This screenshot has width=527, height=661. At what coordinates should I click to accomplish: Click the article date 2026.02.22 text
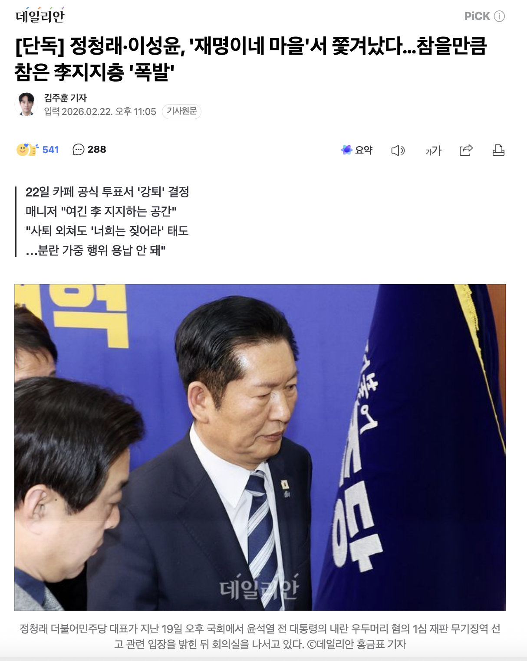point(87,112)
